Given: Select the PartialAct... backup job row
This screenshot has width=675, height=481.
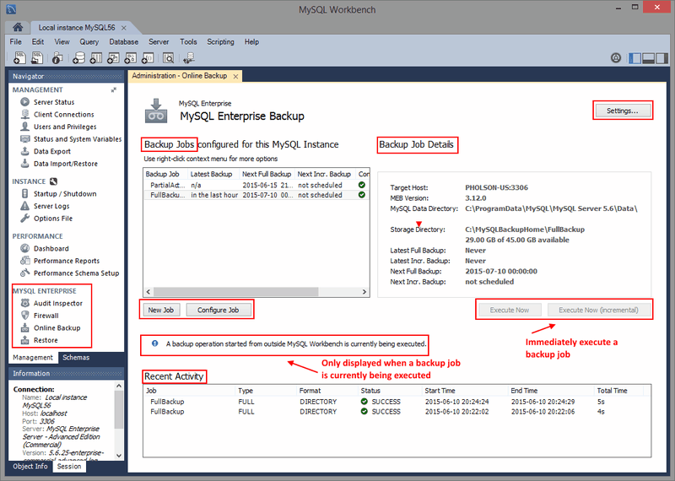Looking at the screenshot, I should tap(256, 185).
